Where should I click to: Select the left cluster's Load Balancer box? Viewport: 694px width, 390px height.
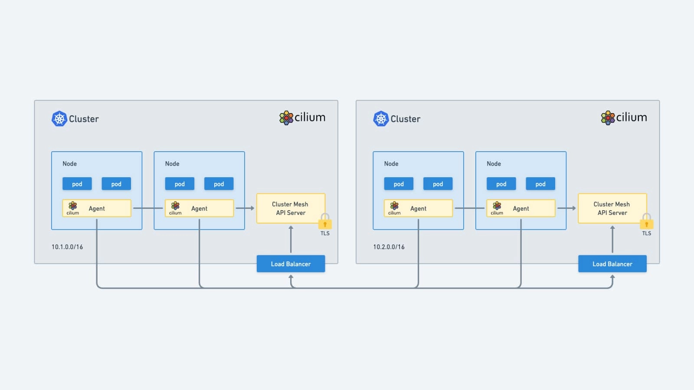click(x=291, y=264)
